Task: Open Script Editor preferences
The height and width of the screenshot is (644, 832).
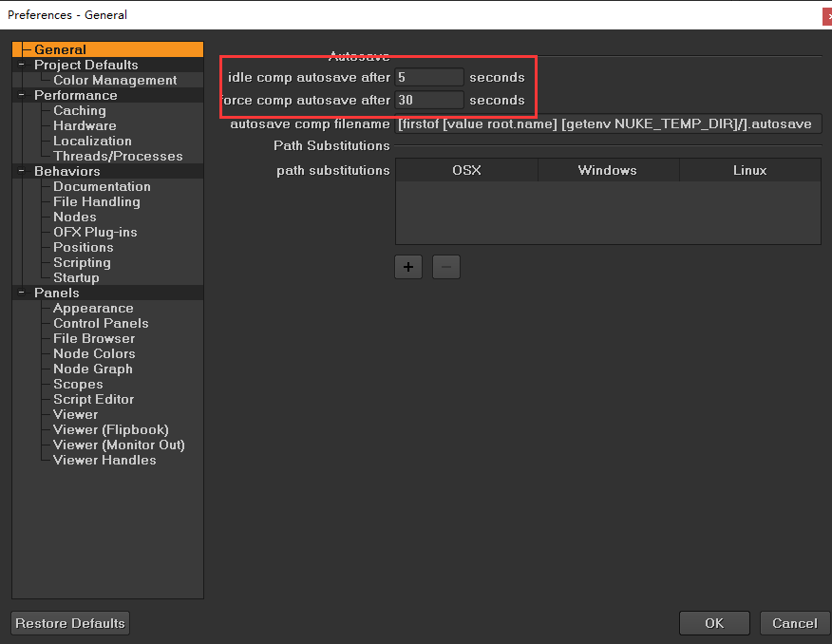Action: [93, 399]
